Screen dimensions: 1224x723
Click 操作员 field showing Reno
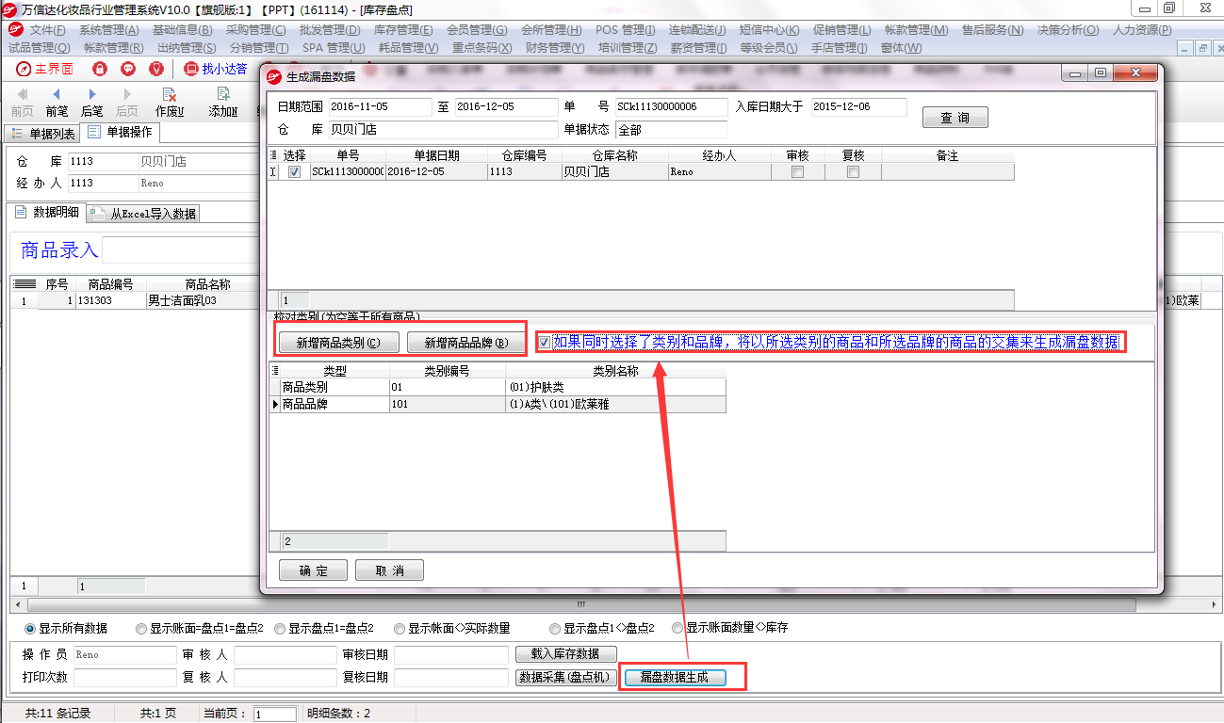(x=125, y=654)
